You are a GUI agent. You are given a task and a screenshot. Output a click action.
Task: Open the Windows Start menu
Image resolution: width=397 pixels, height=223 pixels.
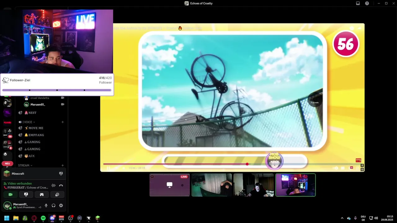point(7,218)
